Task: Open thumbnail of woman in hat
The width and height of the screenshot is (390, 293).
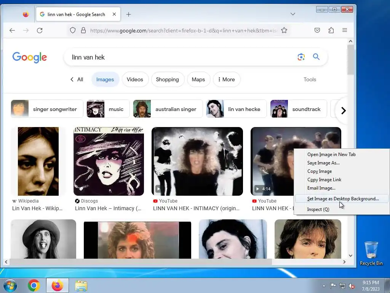Action: click(x=43, y=239)
